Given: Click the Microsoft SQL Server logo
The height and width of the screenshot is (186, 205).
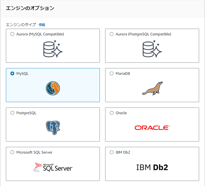Looking at the screenshot, I should (x=53, y=167).
